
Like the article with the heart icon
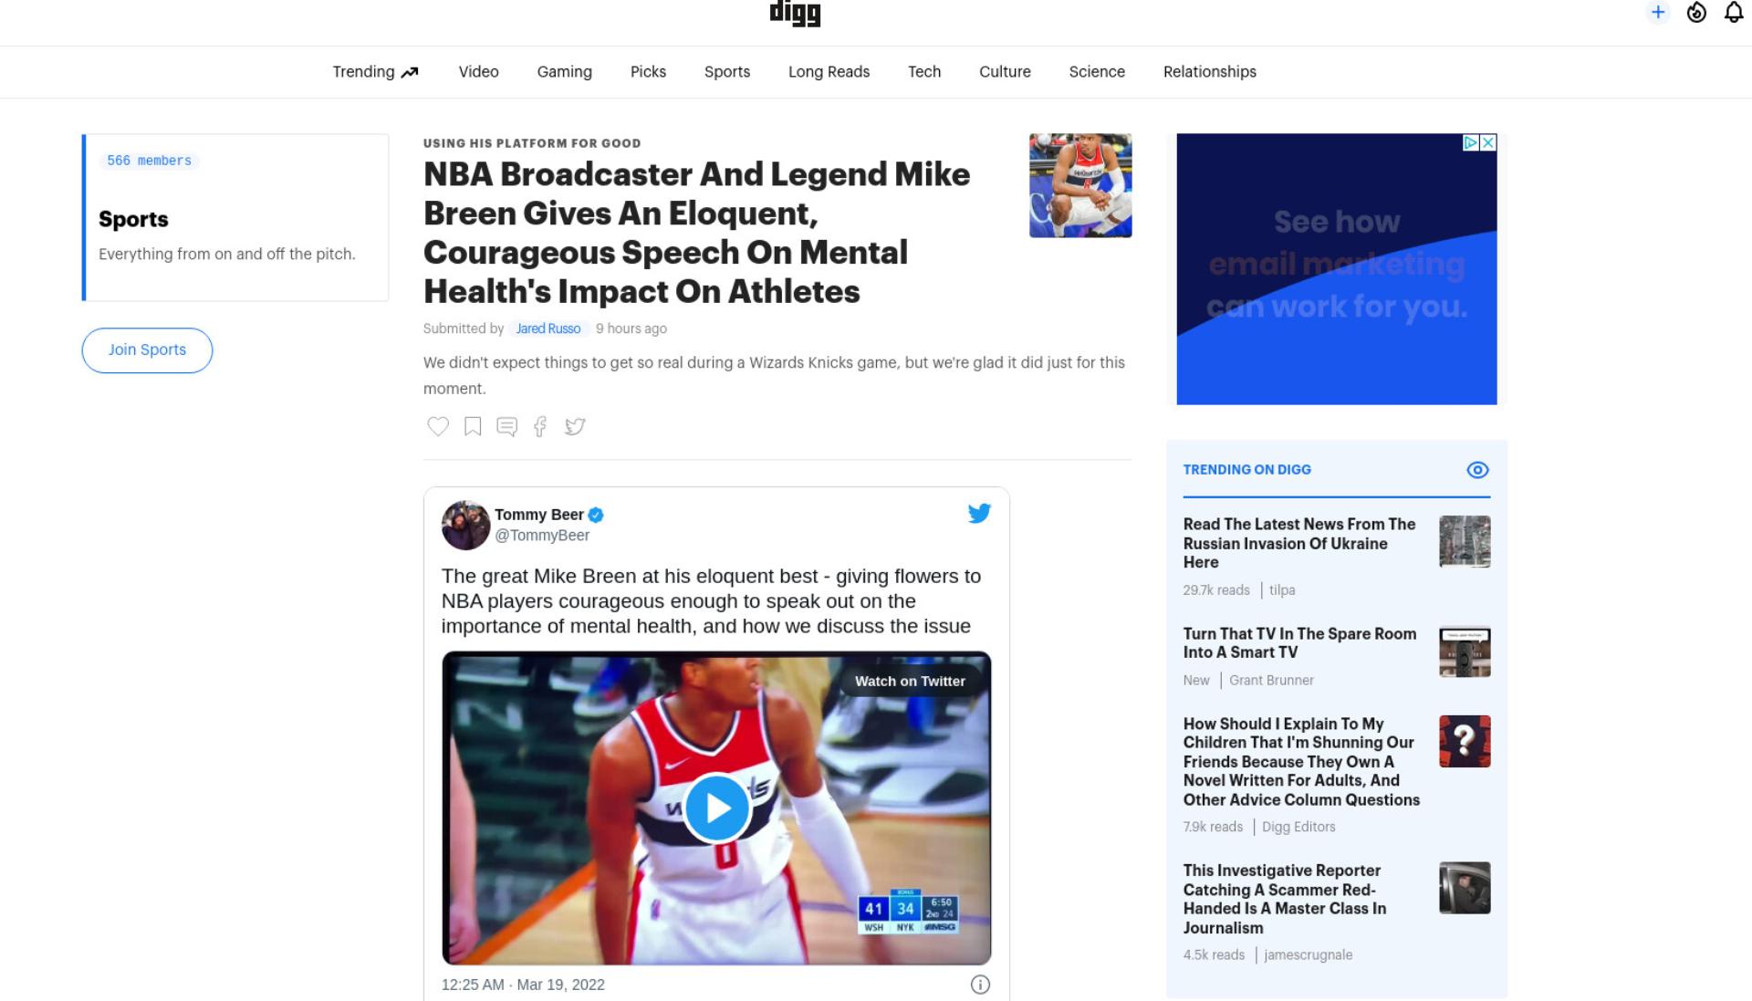[438, 426]
